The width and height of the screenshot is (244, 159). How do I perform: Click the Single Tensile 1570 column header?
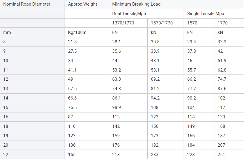click(x=192, y=23)
